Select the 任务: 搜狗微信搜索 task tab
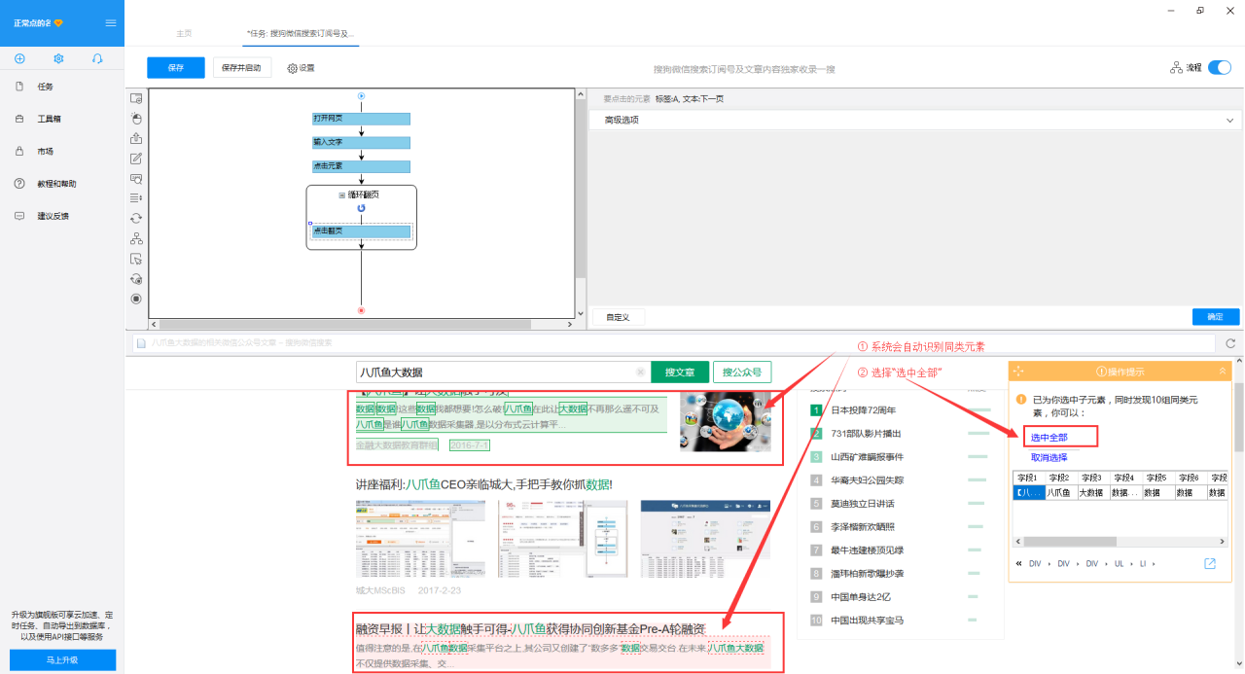The height and width of the screenshot is (674, 1245). (301, 33)
